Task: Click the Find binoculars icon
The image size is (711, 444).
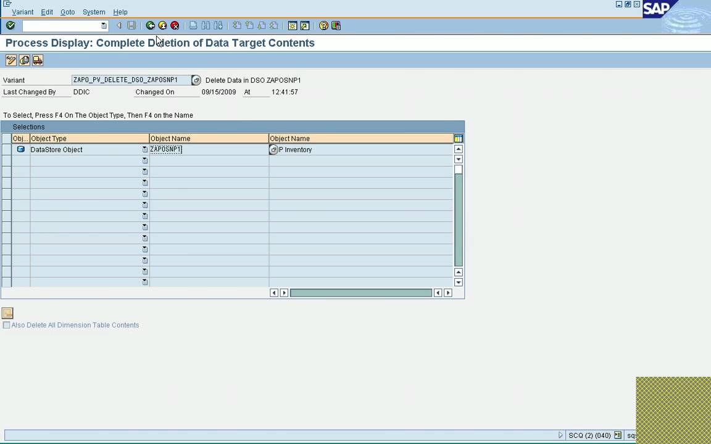Action: click(206, 26)
